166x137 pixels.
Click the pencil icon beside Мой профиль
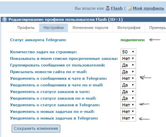coord(130,8)
